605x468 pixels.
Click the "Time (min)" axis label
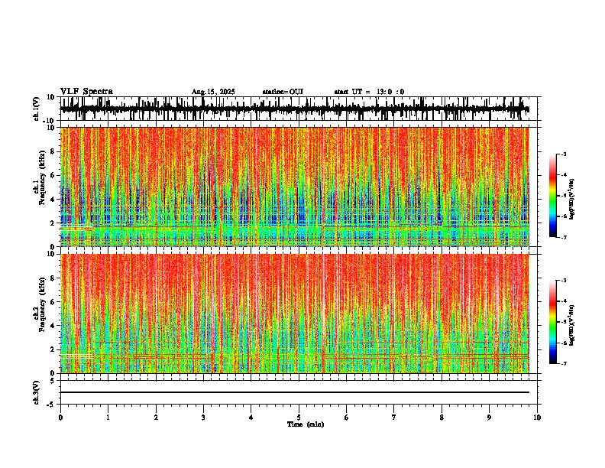coord(306,424)
